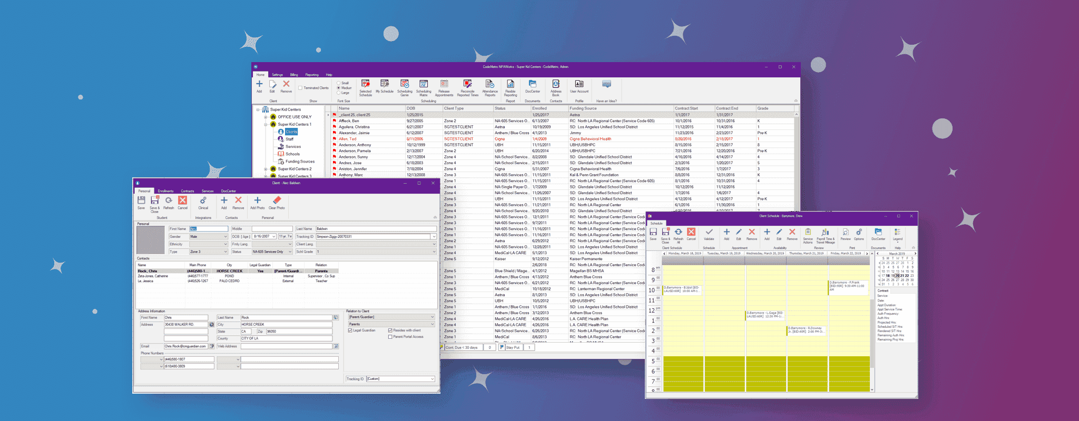Click the Attendance Reports icon
The image size is (1079, 421).
pyautogui.click(x=489, y=85)
